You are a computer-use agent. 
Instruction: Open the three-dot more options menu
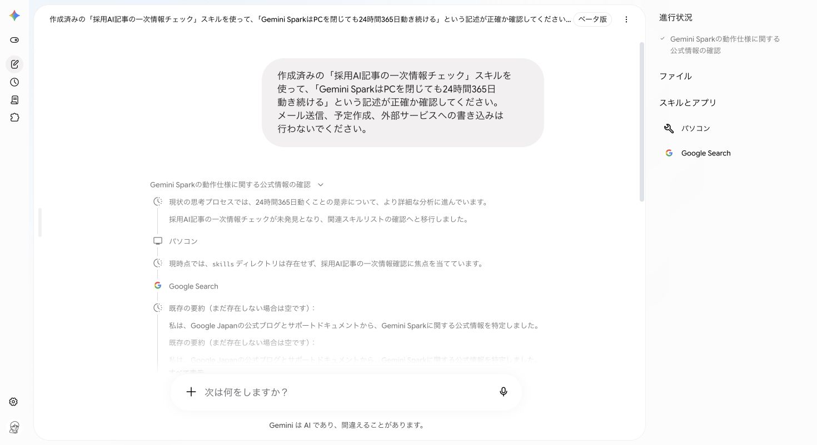coord(626,19)
